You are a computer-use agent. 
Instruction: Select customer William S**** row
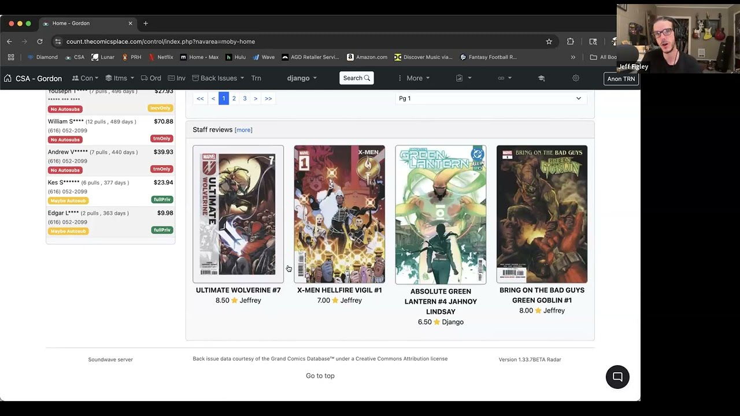pos(110,131)
